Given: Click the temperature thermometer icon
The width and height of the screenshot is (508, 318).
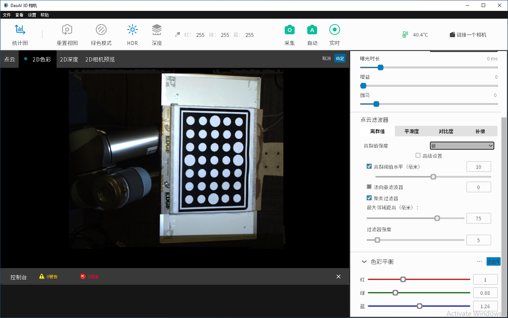Looking at the screenshot, I should click(x=405, y=34).
